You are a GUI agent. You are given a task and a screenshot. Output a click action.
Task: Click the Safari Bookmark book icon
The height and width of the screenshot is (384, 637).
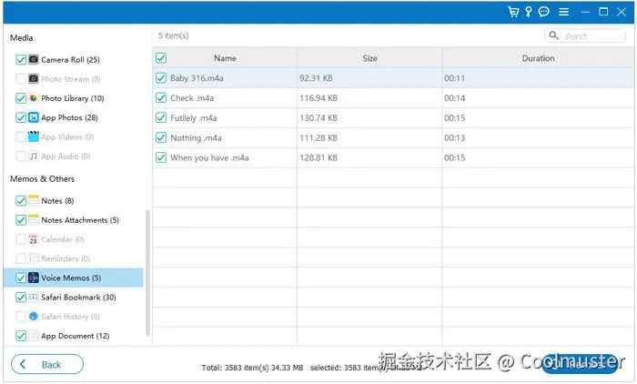click(x=34, y=297)
